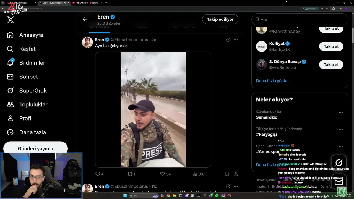Click Gönderi yayınla post button
Screen dimensions: 354x199
[x=35, y=148]
